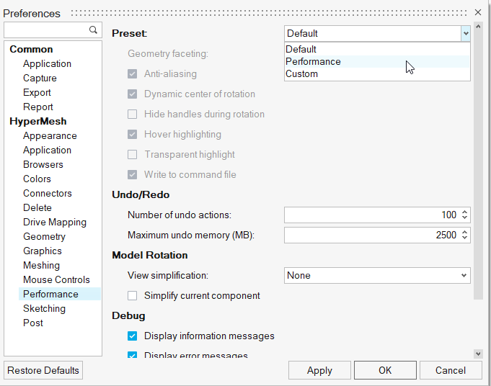
Task: Select Performance in the sidebar
Action: [60, 294]
